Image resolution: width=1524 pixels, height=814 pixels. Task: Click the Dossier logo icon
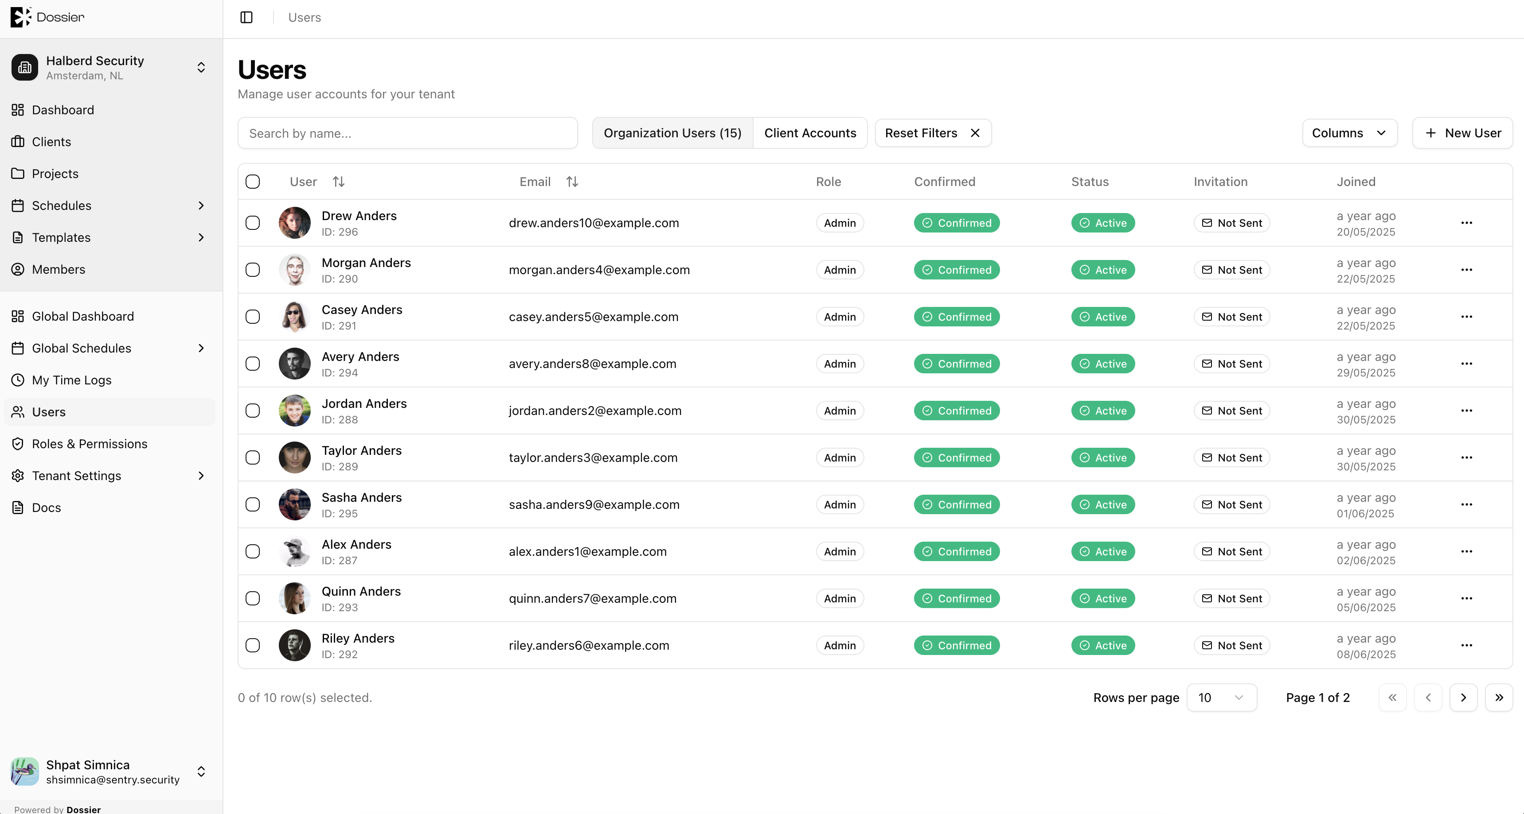21,17
